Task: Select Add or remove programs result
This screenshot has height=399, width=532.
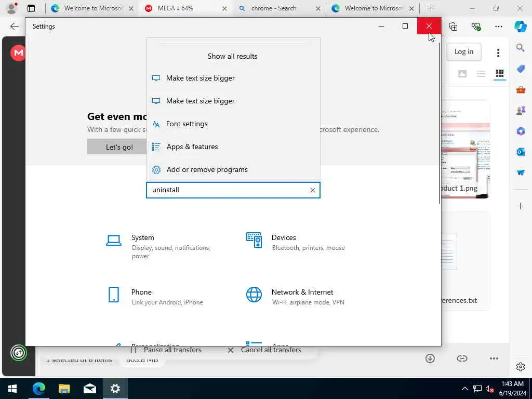Action: [x=233, y=169]
